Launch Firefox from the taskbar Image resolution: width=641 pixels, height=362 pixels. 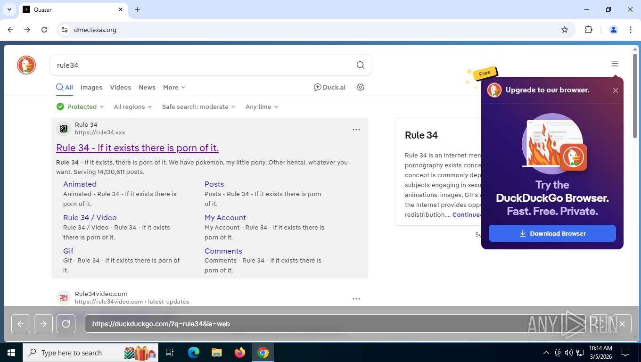click(x=240, y=353)
